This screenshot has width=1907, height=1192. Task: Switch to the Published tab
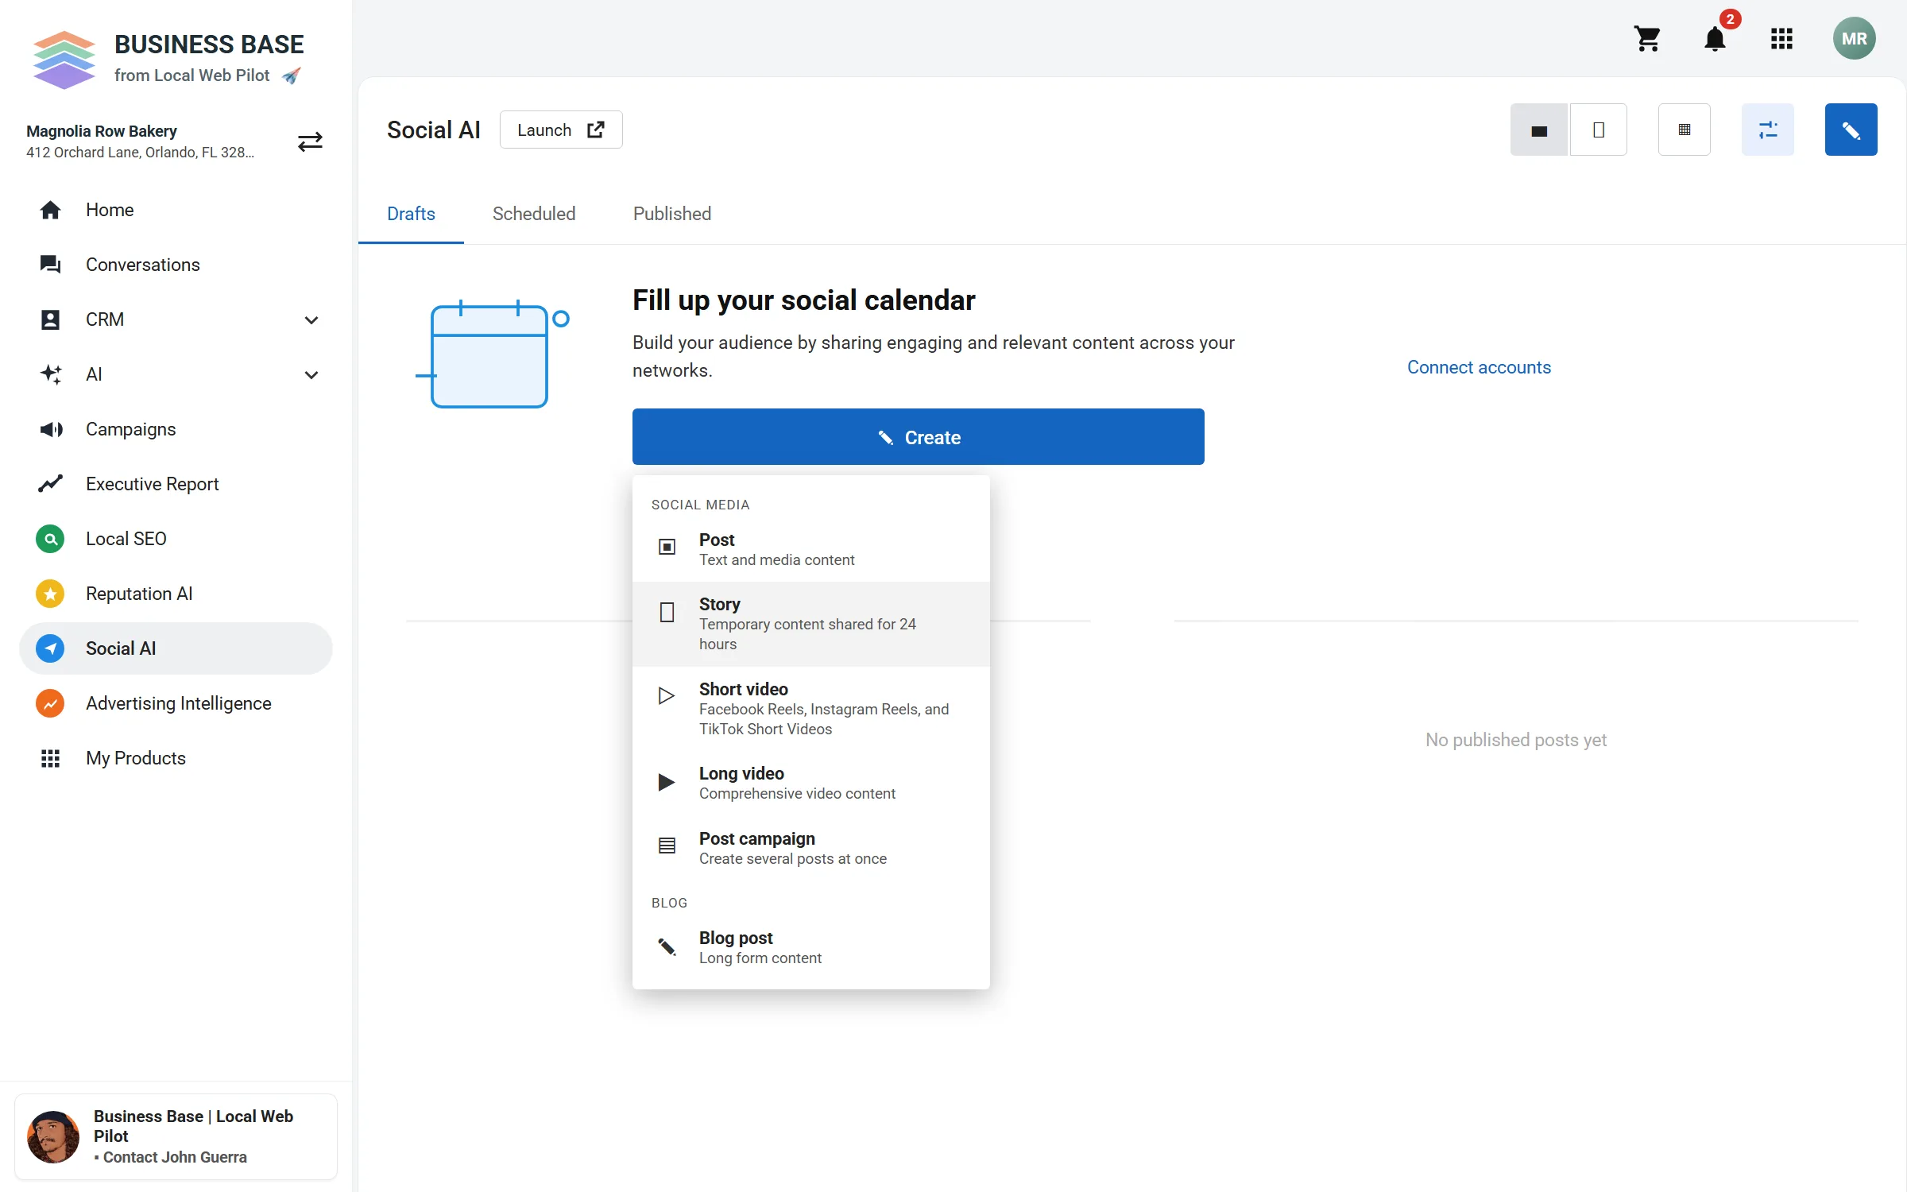tap(672, 214)
